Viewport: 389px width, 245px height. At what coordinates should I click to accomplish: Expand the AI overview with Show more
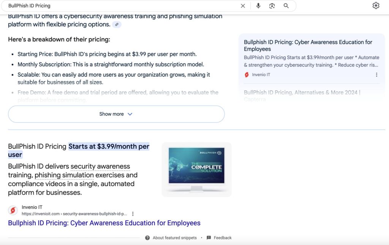click(x=112, y=114)
